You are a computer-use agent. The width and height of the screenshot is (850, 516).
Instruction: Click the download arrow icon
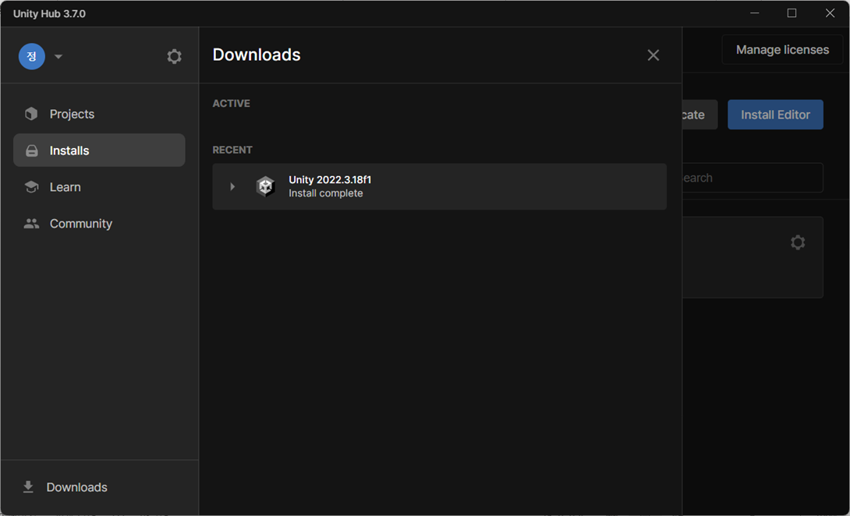(28, 487)
